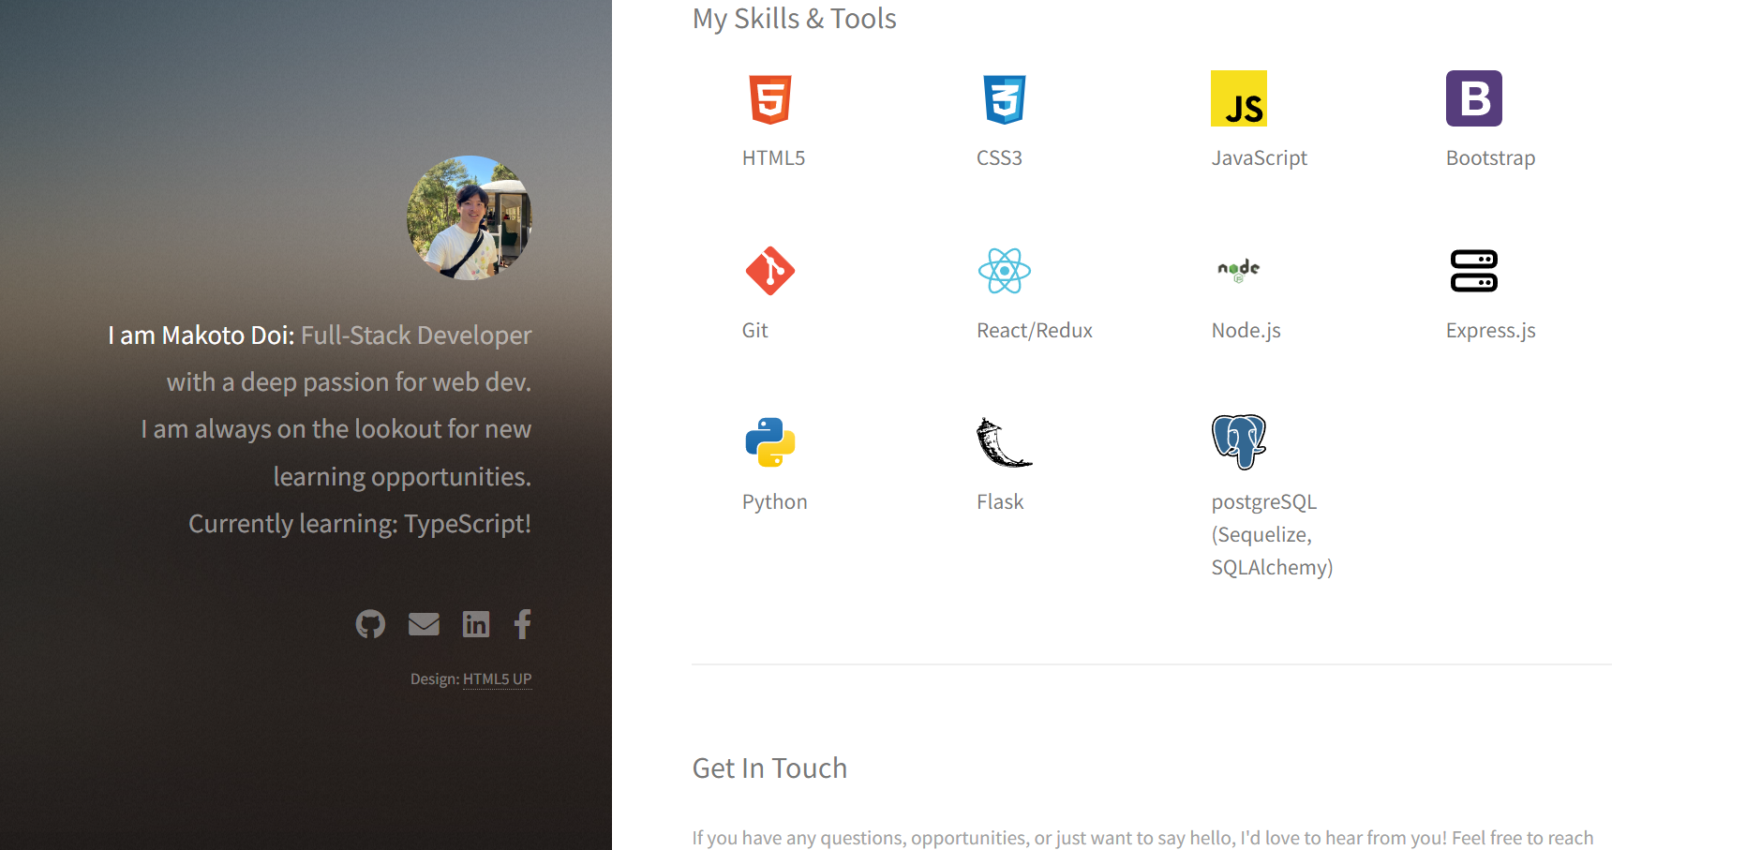This screenshot has height=850, width=1746.
Task: Click the purple Bootstrap B icon
Action: coord(1474,98)
